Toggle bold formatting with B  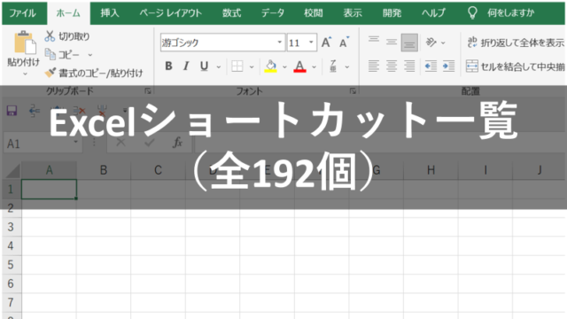click(168, 66)
